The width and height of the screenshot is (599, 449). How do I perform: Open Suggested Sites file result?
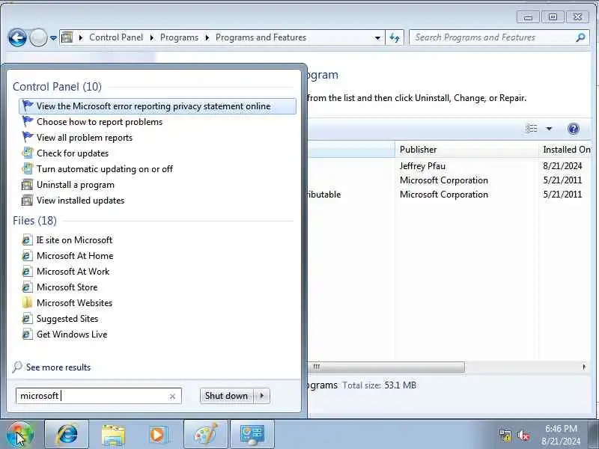coord(67,319)
